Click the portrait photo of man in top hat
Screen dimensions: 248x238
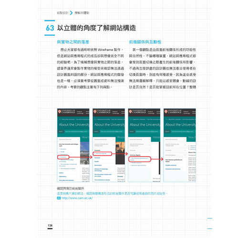tap(120, 153)
